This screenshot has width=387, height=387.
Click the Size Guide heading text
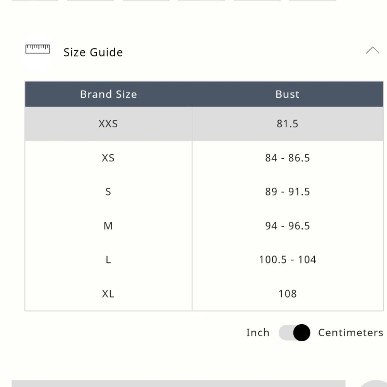click(93, 52)
